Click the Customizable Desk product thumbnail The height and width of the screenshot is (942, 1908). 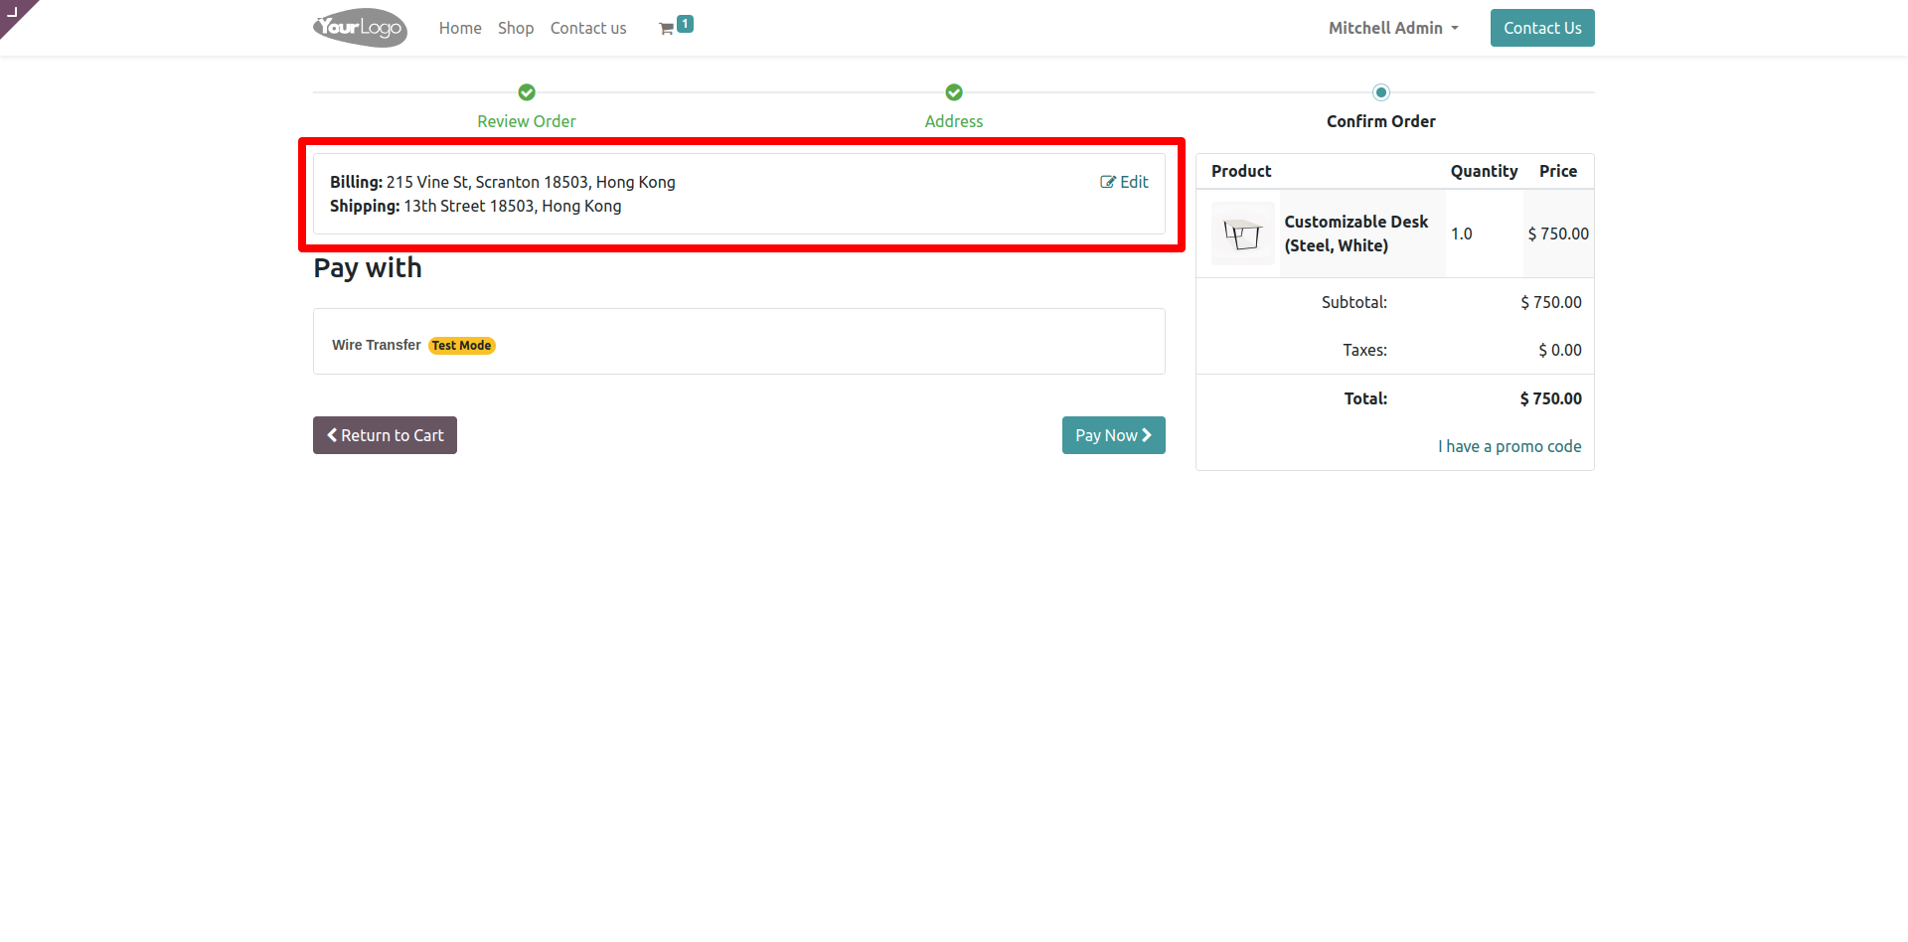1242,234
